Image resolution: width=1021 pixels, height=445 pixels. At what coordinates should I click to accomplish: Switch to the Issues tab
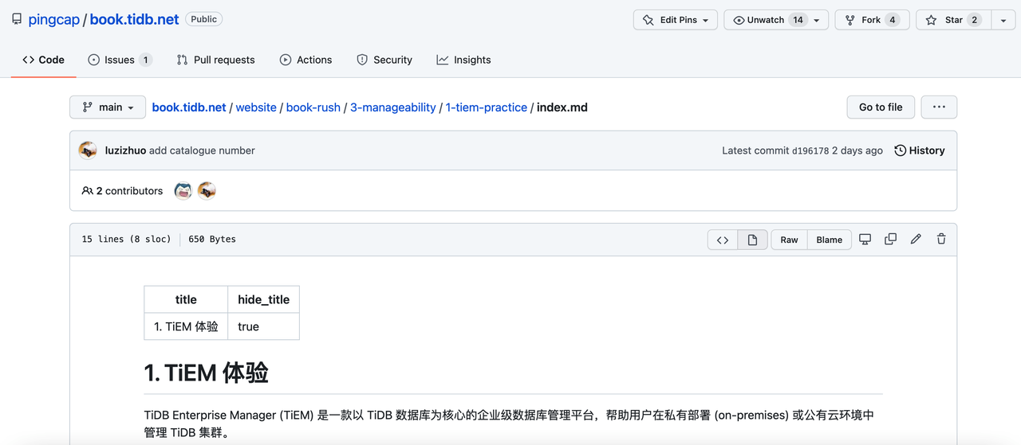click(120, 60)
